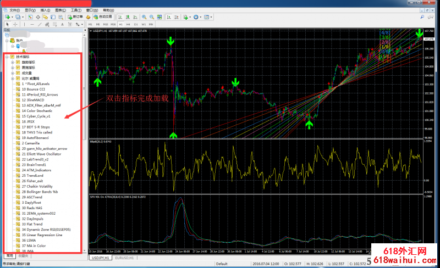The height and width of the screenshot is (268, 440).
Task: Open the 文件(F) menu
Action: [15, 10]
